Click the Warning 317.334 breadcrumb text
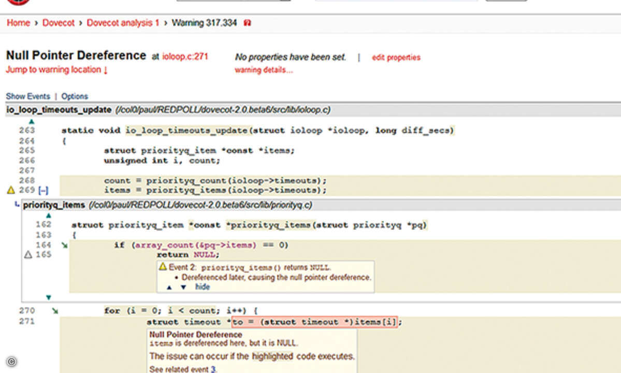Viewport: 621px width, 373px height. click(204, 23)
